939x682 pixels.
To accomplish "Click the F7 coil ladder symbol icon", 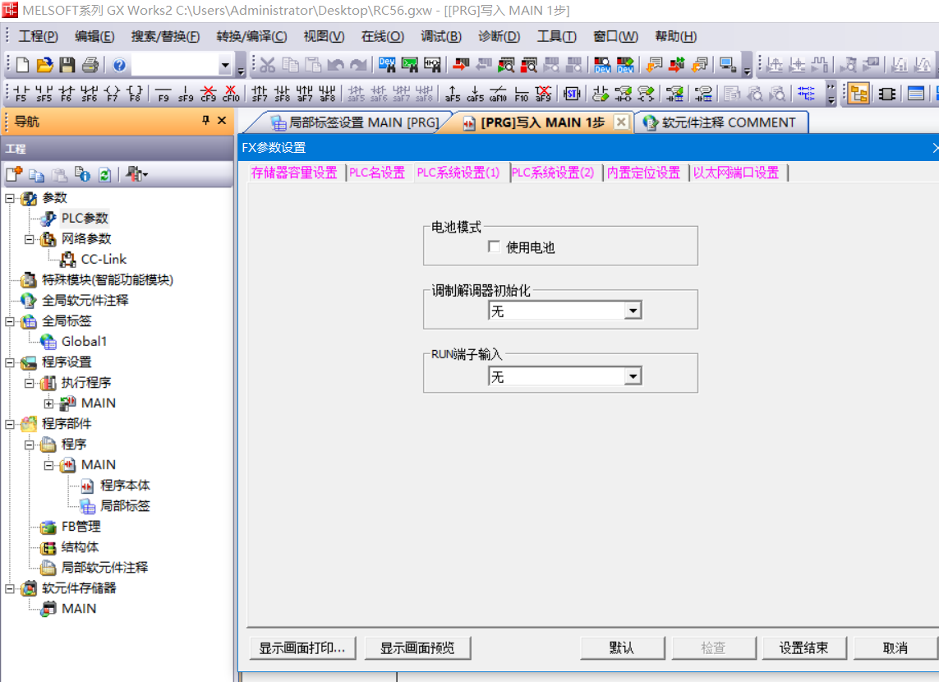I will point(113,94).
